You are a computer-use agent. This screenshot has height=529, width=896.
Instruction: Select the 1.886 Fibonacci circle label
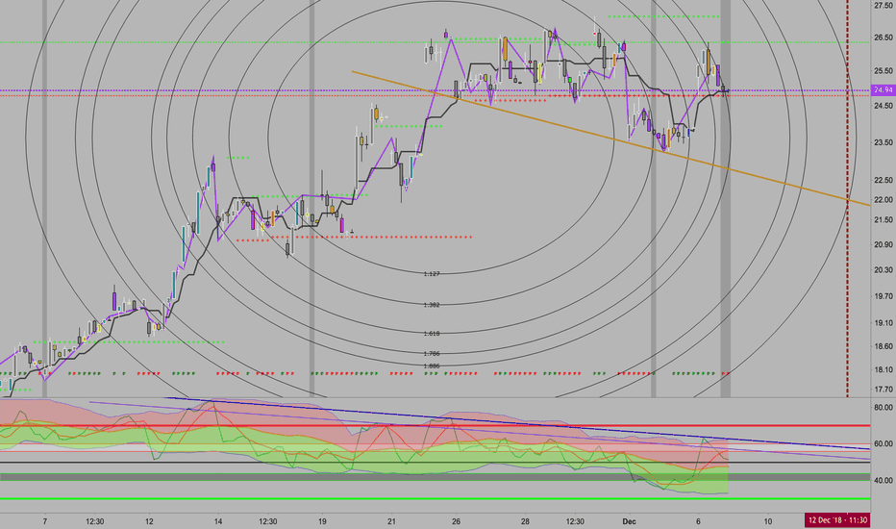click(432, 366)
